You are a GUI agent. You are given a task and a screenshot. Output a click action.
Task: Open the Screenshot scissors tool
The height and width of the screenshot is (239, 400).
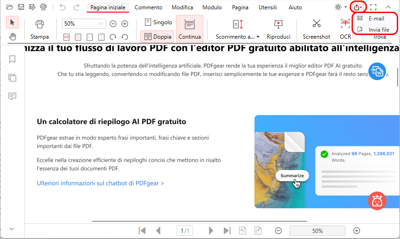317,29
